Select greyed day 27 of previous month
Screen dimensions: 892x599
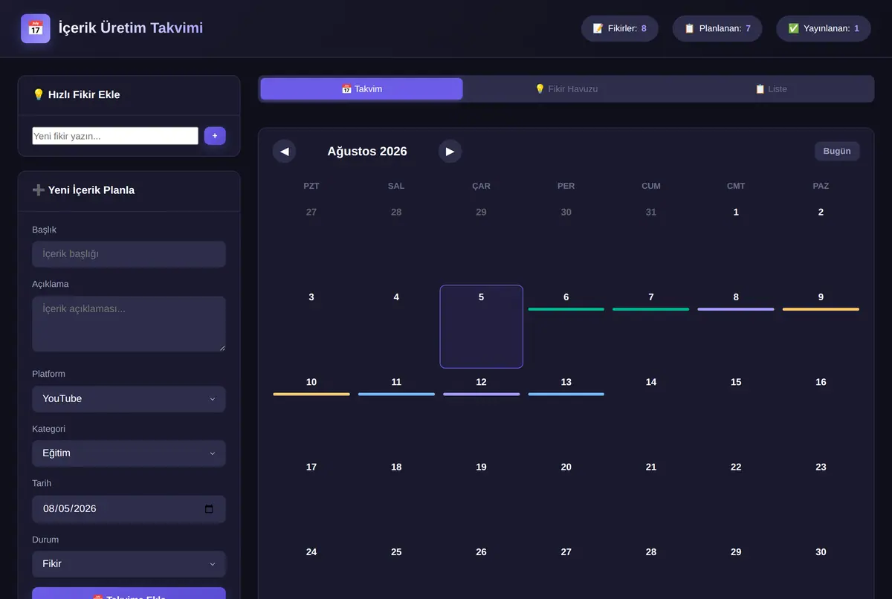point(311,242)
